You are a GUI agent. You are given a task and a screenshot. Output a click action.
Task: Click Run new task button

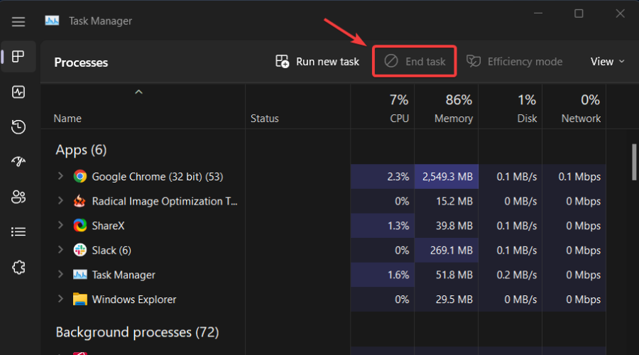click(x=317, y=62)
